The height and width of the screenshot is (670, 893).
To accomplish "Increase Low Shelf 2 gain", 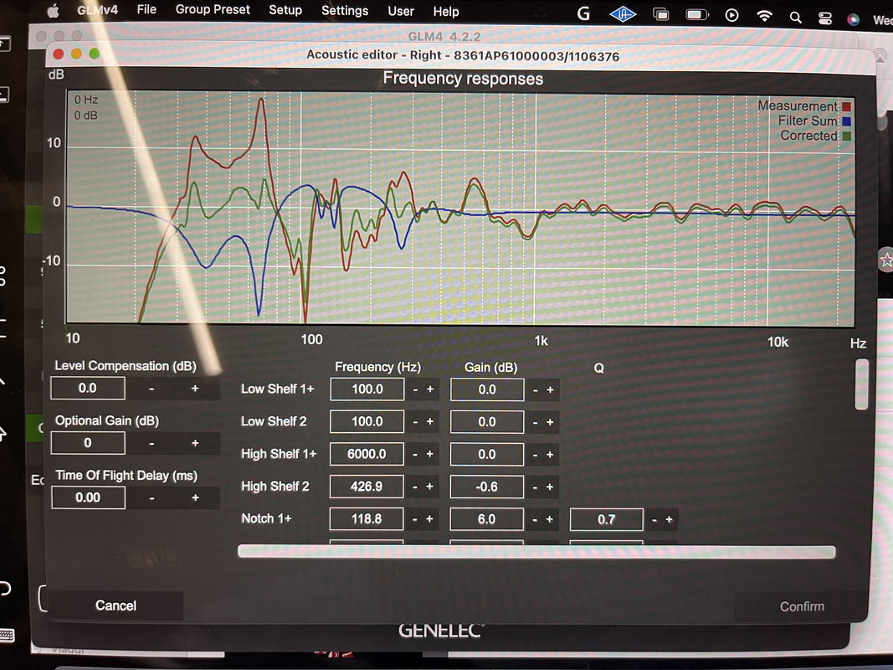I will point(550,423).
